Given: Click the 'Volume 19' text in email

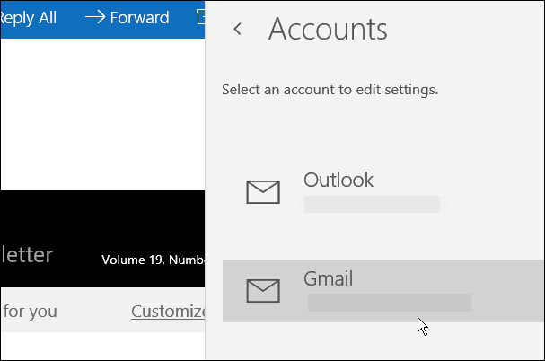Looking at the screenshot, I should point(133,260).
